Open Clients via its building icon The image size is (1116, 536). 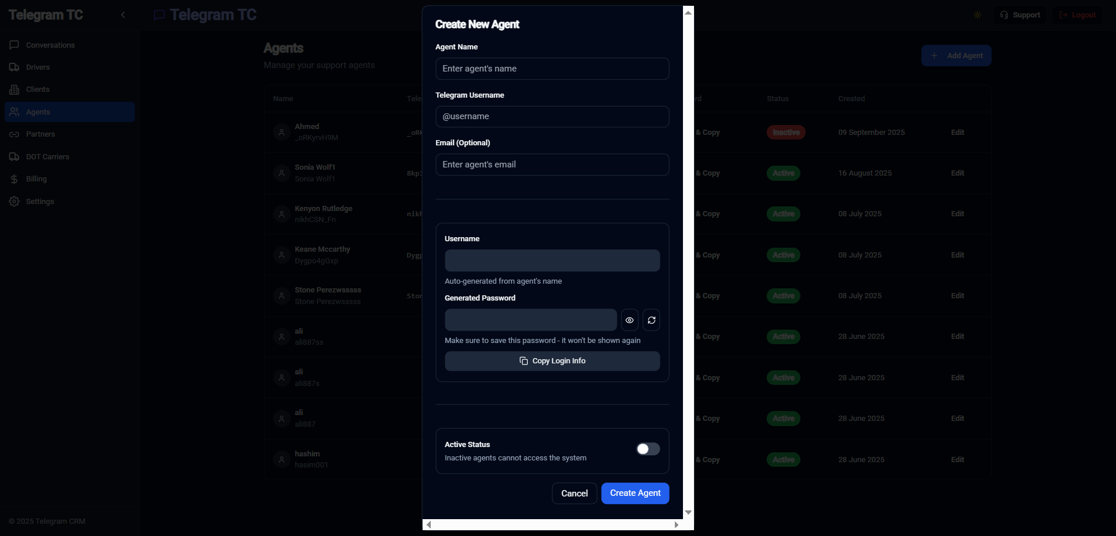click(15, 89)
